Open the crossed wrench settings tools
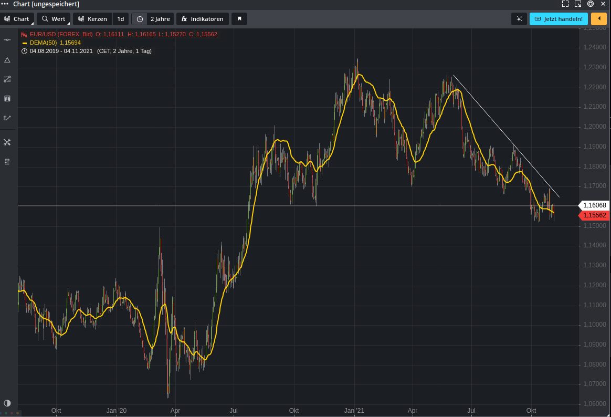 [x=7, y=142]
